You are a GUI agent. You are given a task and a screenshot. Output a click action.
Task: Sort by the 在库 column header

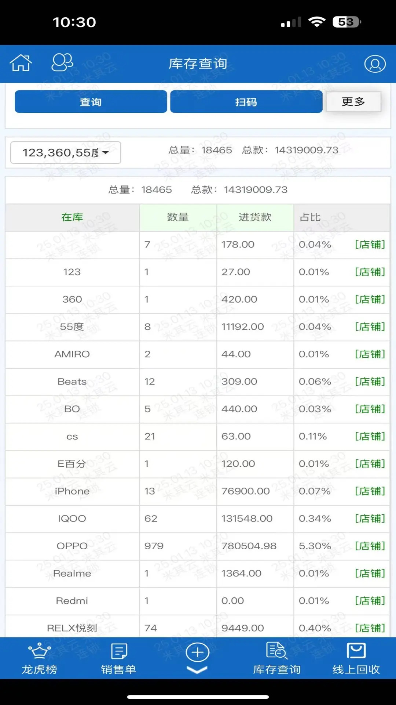pos(72,217)
